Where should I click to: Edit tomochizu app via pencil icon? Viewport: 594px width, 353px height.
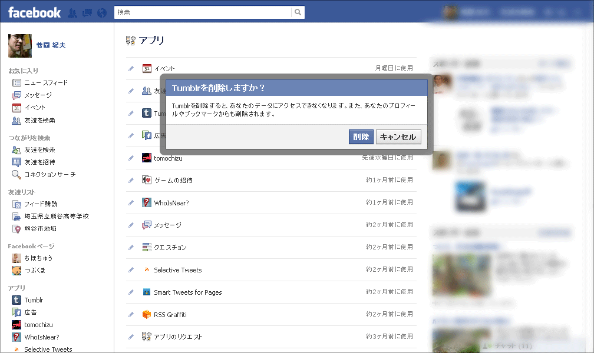tap(131, 158)
